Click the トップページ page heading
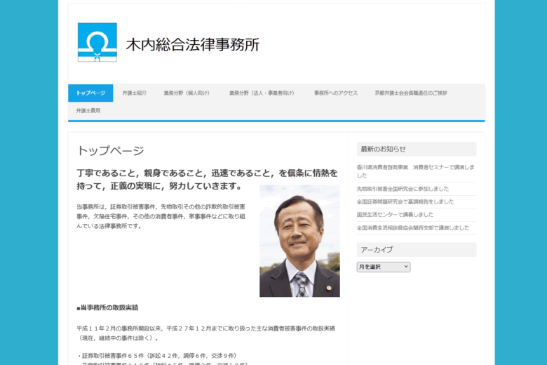Screen dimensions: 547x365 110,150
